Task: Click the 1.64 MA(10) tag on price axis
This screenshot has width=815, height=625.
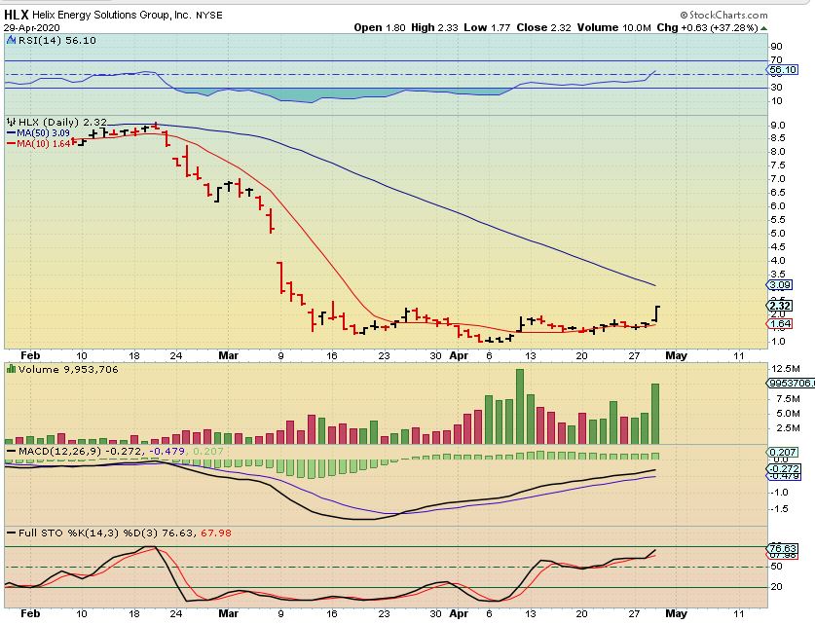Action: pyautogui.click(x=780, y=323)
